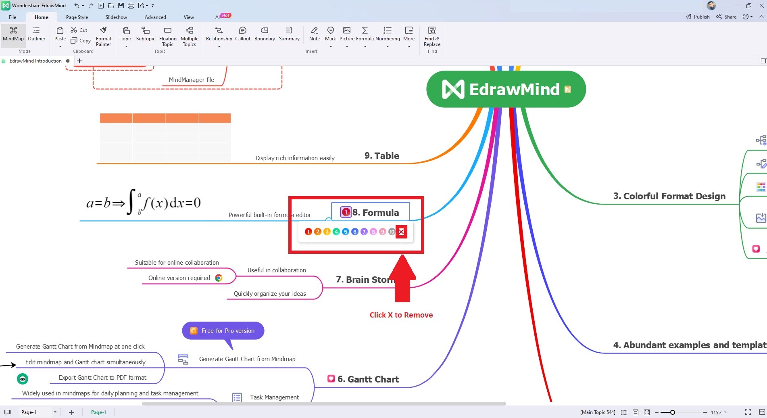Click the Publish button
This screenshot has width=767, height=418.
[698, 17]
